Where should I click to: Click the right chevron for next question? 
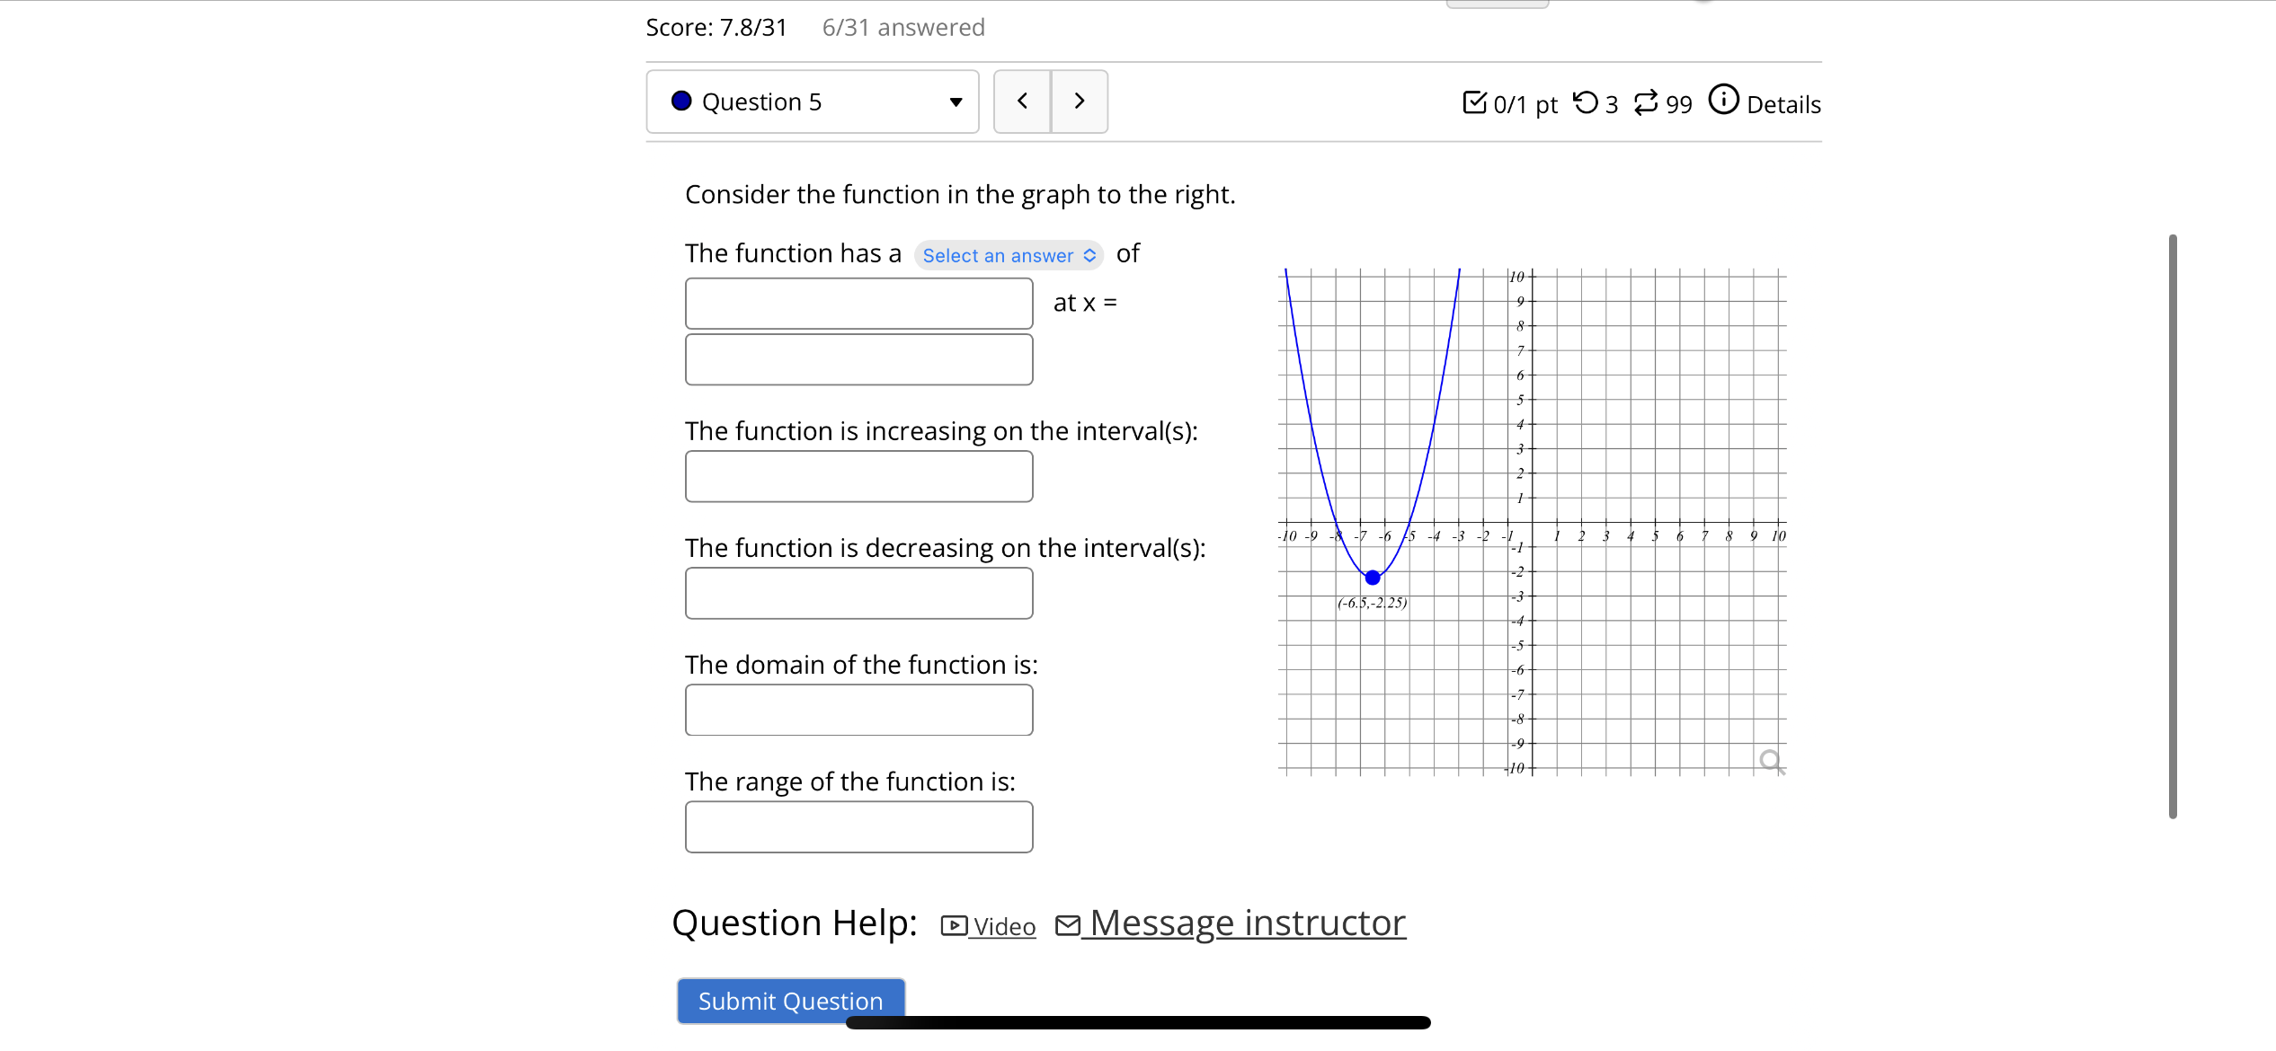pos(1080,101)
